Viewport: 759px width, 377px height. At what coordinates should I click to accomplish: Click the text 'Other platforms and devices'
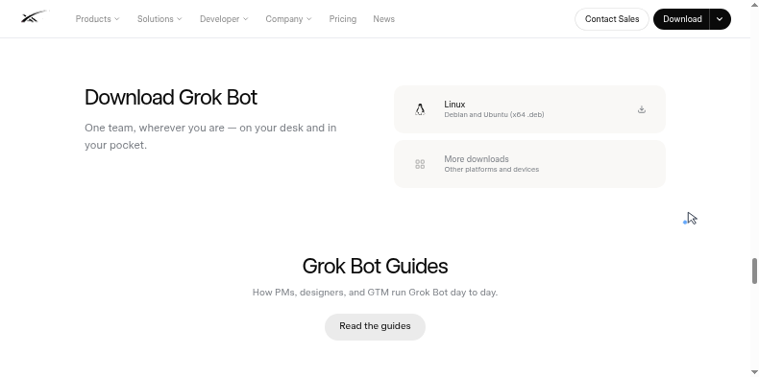[x=492, y=170]
